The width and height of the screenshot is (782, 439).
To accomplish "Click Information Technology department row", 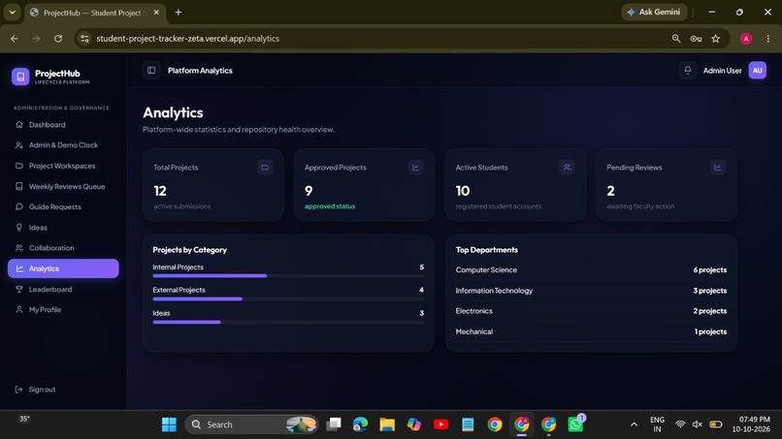I will [591, 291].
